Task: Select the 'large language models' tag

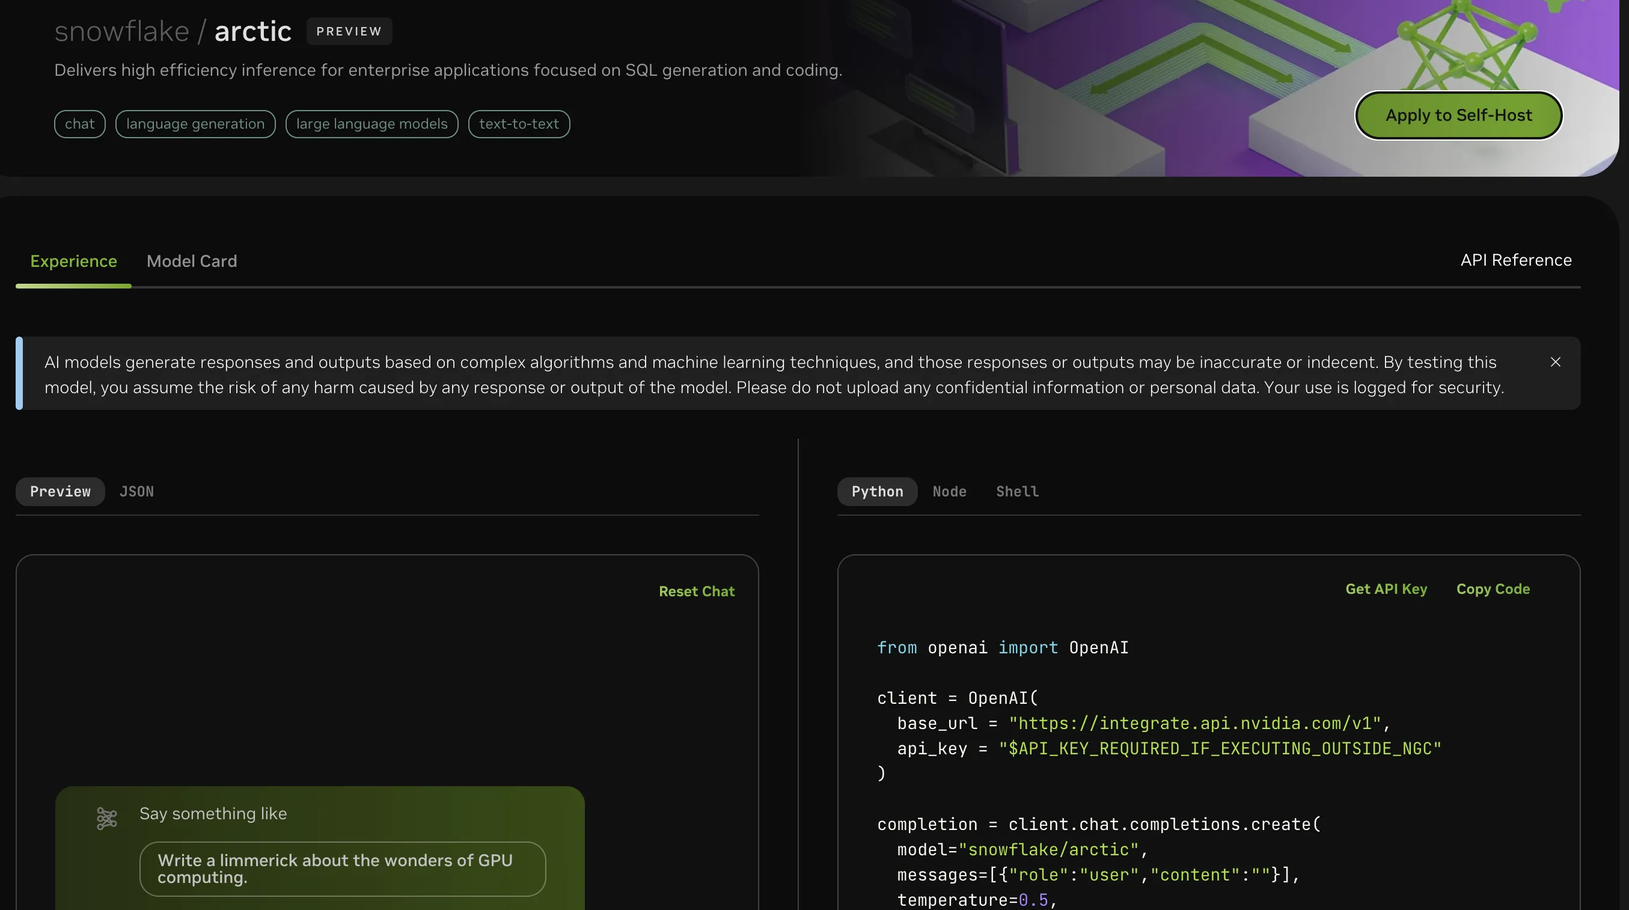Action: 372,124
